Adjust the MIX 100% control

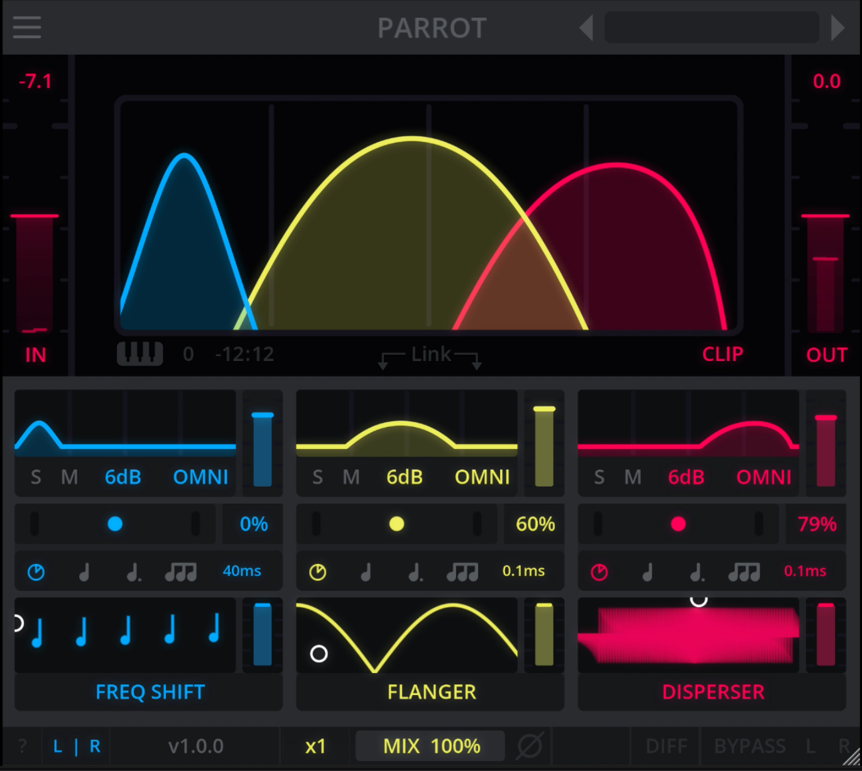point(431,746)
